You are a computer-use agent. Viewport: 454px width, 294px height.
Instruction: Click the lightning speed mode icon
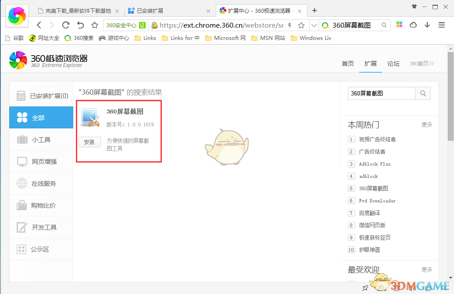(x=290, y=25)
